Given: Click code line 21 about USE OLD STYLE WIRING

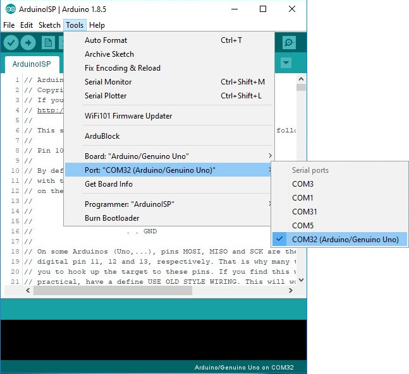Looking at the screenshot, I should coord(160,282).
